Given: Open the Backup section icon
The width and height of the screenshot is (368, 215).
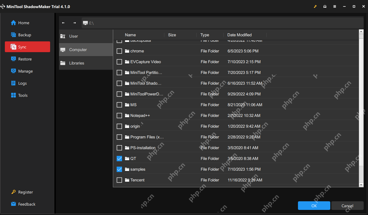Looking at the screenshot, I should pyautogui.click(x=13, y=35).
